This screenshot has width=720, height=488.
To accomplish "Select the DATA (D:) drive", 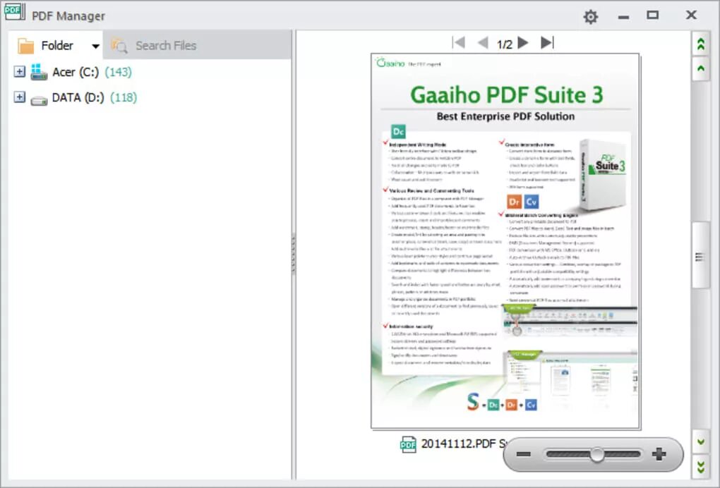I will tap(78, 97).
